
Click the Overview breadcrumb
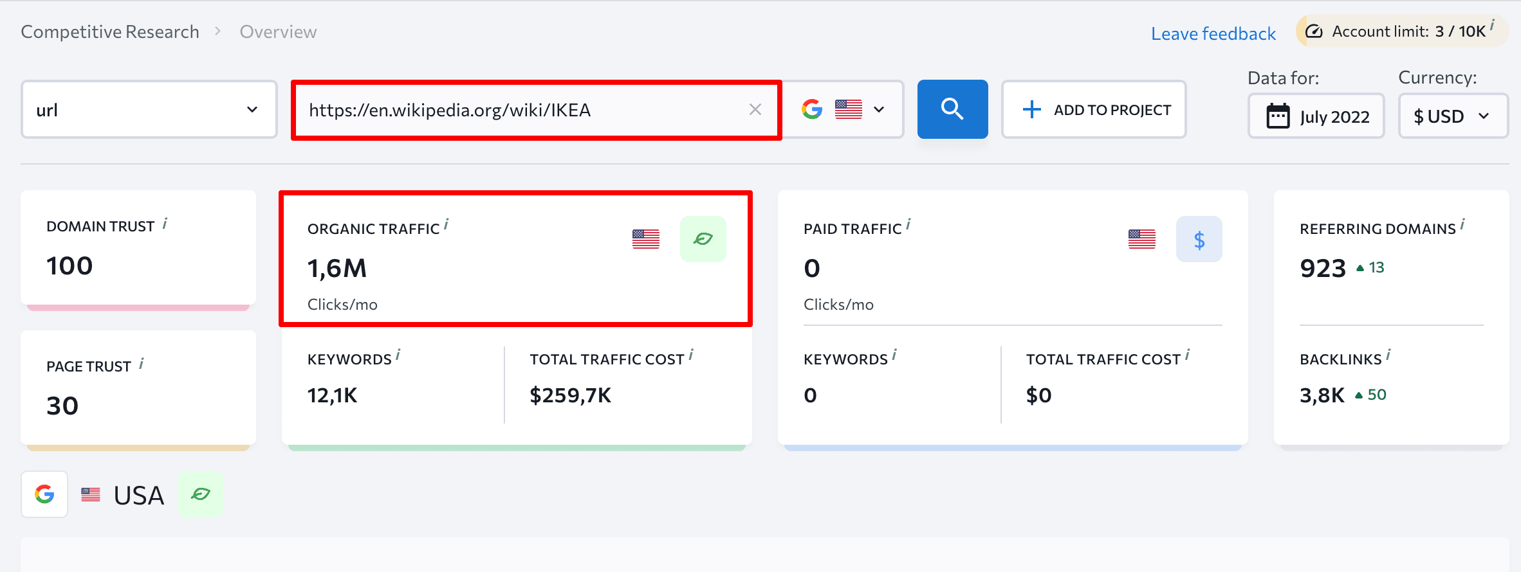[x=278, y=31]
